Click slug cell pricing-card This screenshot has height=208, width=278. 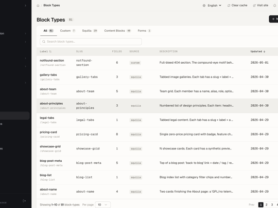pos(87,134)
